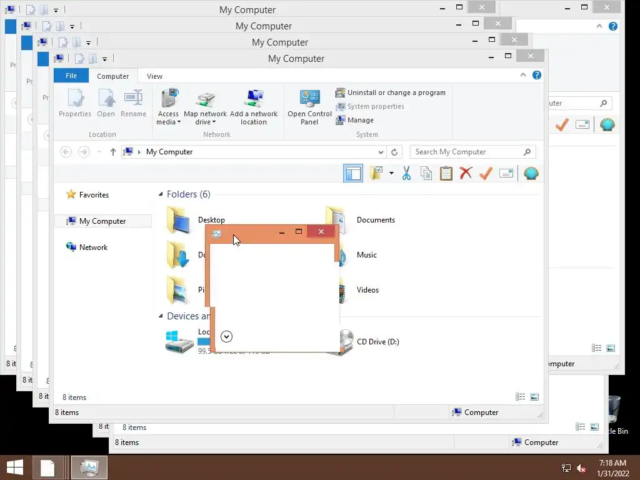Click the new folder icon in front window title bar
The height and width of the screenshot is (480, 640).
click(x=92, y=59)
